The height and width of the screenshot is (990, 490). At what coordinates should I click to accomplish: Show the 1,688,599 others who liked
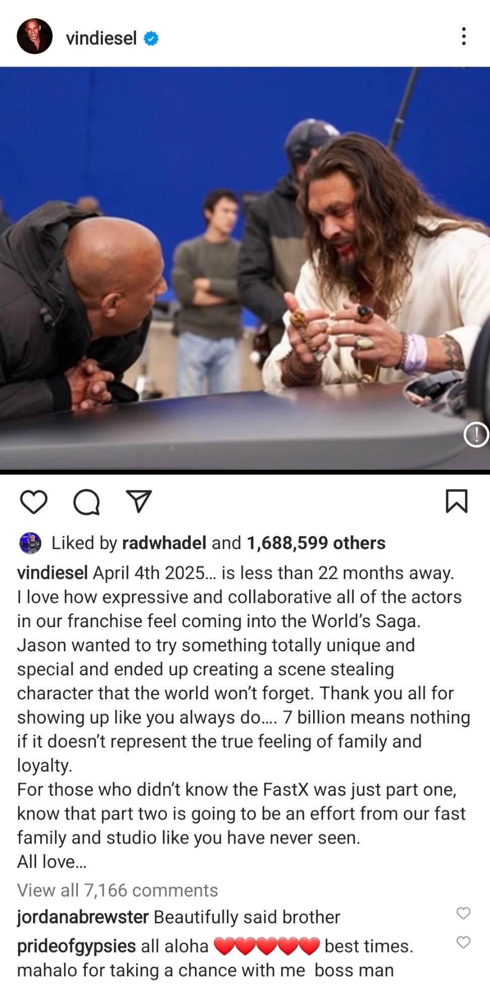[316, 542]
